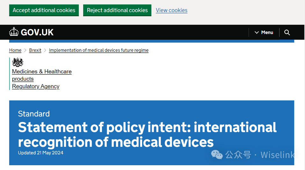Open the Menu label in the header
The width and height of the screenshot is (305, 170).
[x=267, y=32]
